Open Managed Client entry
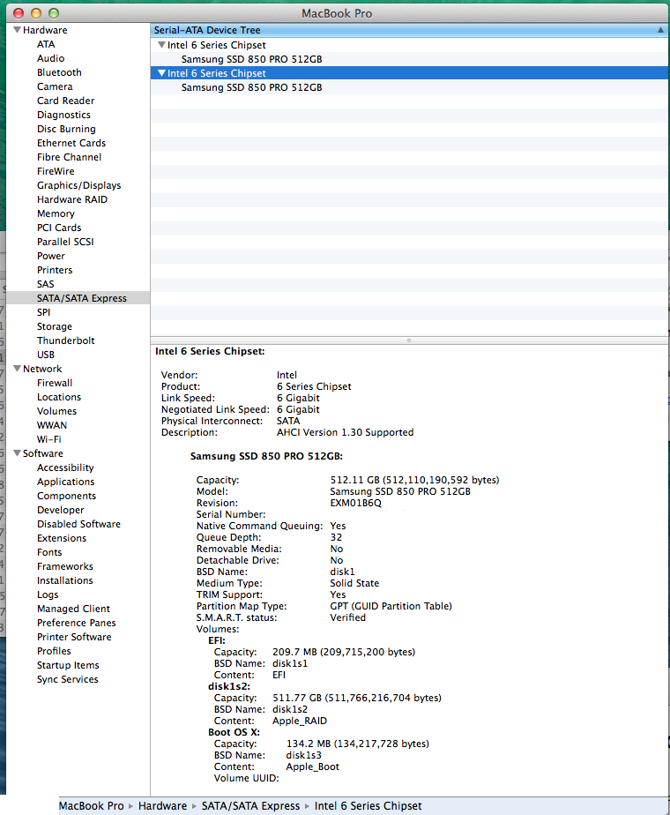This screenshot has width=670, height=815. click(x=73, y=608)
